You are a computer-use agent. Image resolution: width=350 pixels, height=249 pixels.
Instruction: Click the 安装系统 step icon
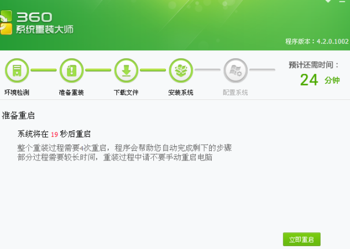180,71
